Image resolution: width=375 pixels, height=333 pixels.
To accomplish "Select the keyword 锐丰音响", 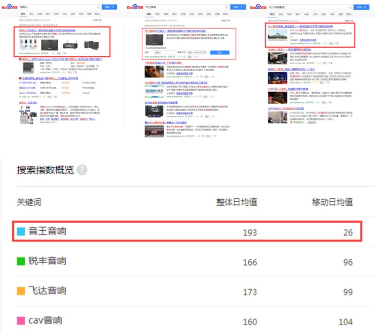I will click(47, 261).
